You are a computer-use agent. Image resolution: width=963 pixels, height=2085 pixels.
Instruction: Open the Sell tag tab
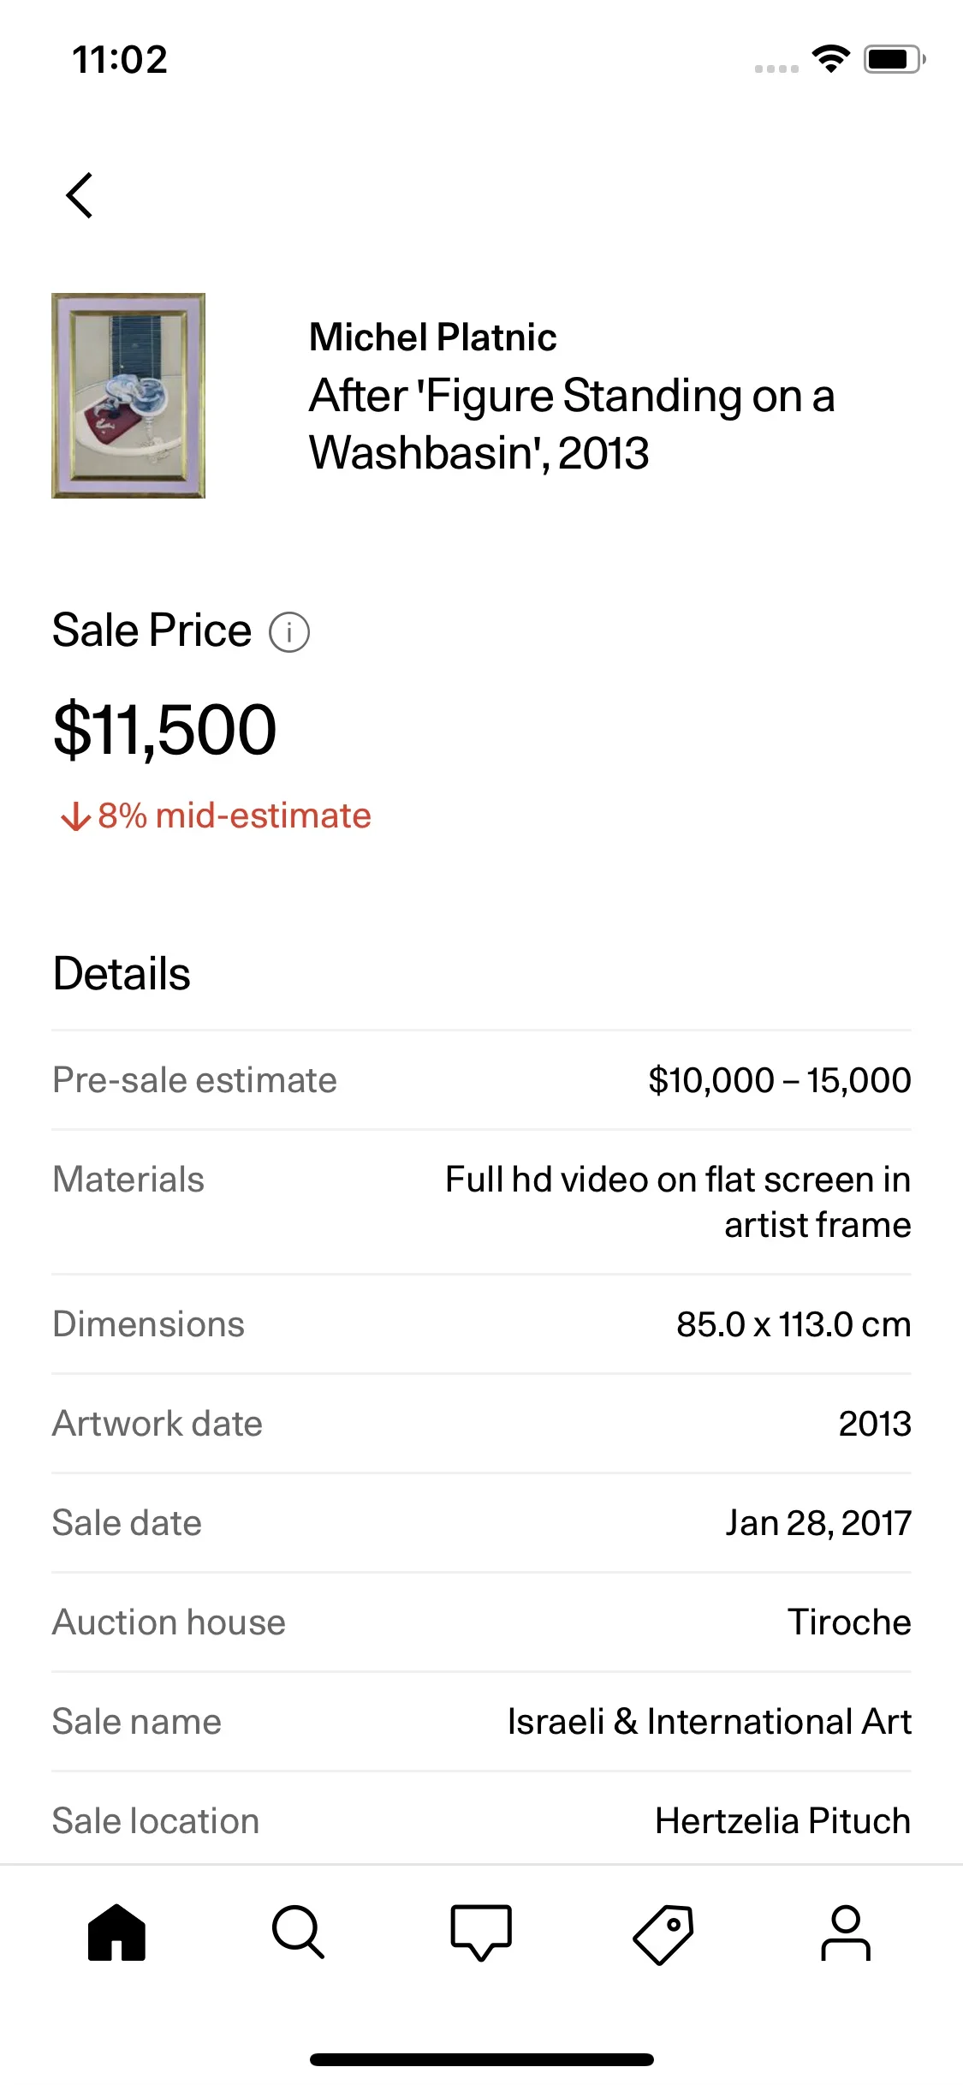pos(663,1933)
